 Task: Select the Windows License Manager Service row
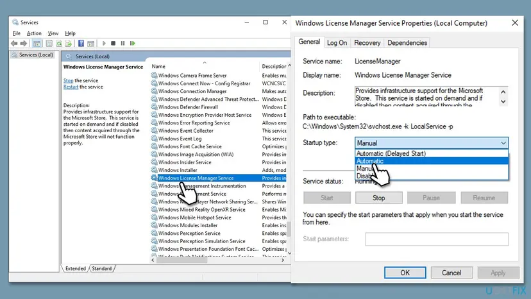(x=219, y=178)
